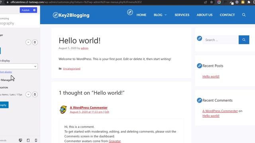Expand the first typography item chevron
The height and width of the screenshot is (143, 255).
28,42
